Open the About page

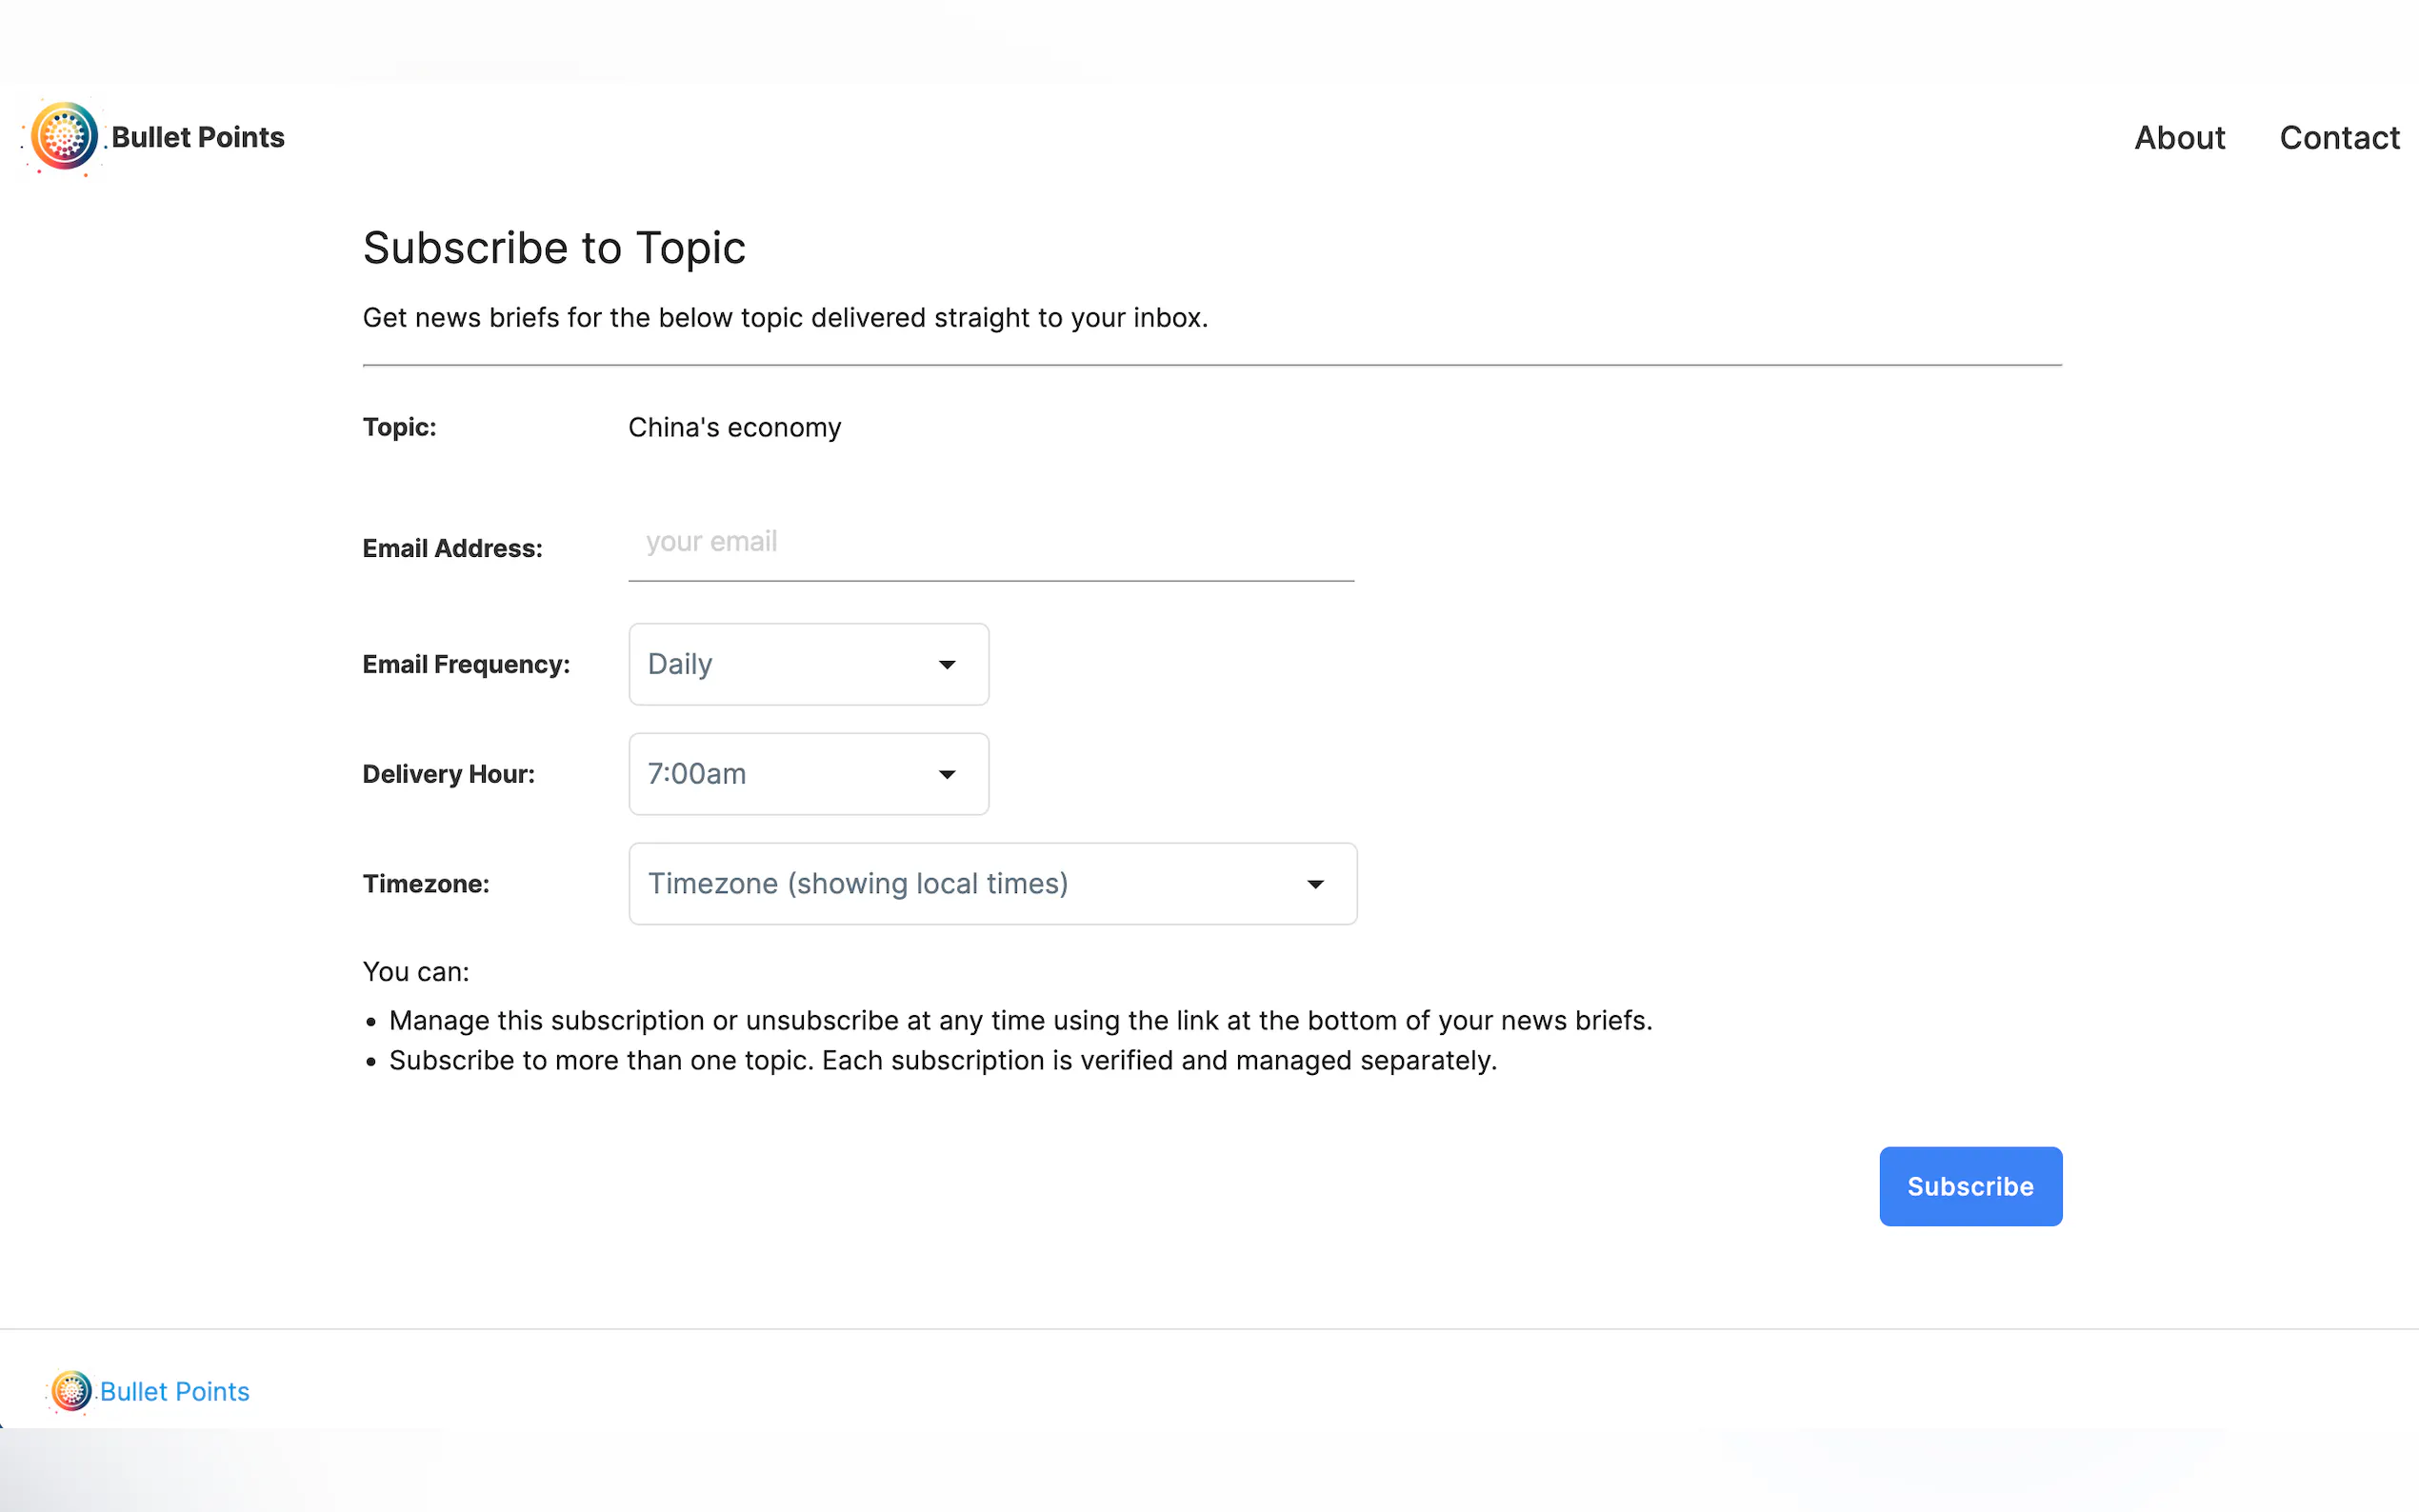(x=2179, y=137)
